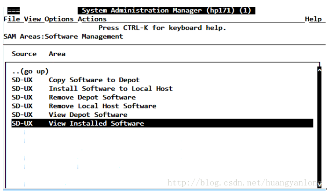Select Remove Local Host Software row
Viewport: 327px width, 192px height.
click(162, 106)
